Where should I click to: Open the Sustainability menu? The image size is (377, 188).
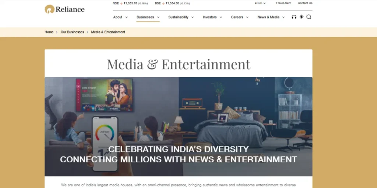click(179, 17)
